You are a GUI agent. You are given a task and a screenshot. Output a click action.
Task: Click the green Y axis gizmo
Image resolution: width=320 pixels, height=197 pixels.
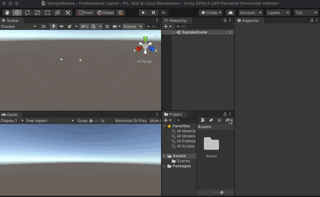click(x=145, y=39)
